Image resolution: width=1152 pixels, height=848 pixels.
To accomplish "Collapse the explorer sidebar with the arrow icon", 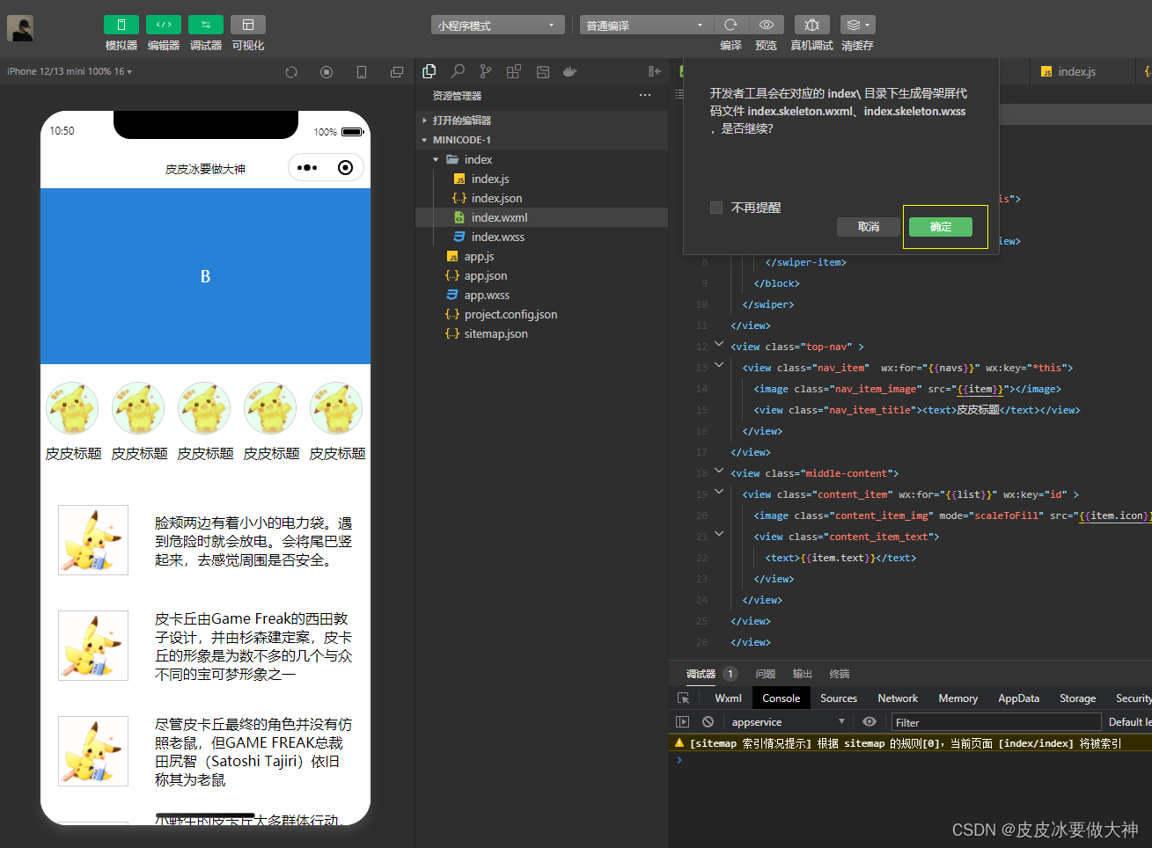I will click(655, 71).
